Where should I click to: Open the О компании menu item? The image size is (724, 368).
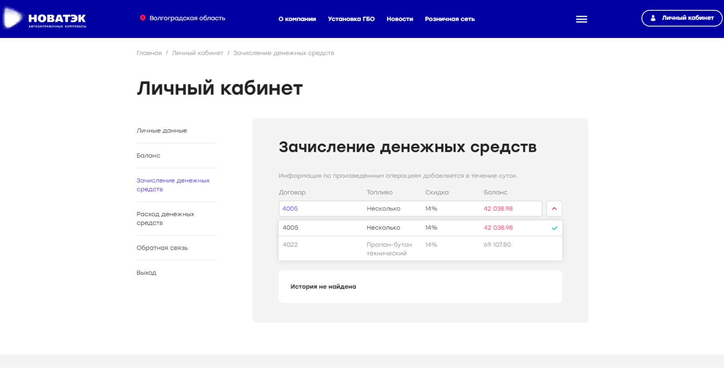point(297,19)
